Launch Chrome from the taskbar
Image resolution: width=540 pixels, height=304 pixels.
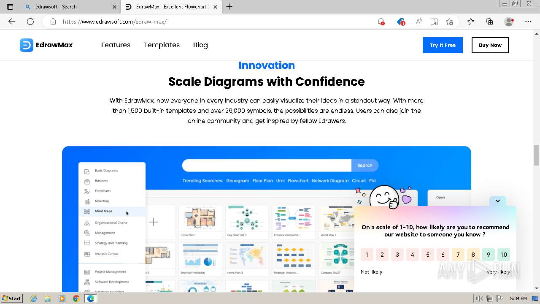pos(76,299)
